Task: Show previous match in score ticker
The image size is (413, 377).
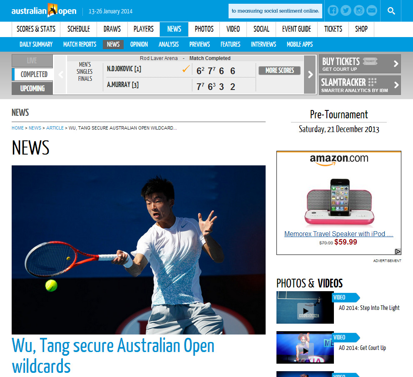Action: pyautogui.click(x=61, y=75)
